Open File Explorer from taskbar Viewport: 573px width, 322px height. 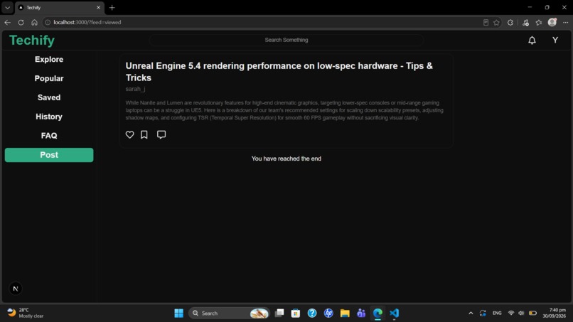pos(345,313)
